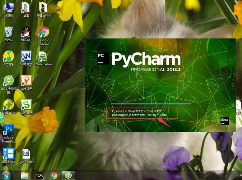The width and height of the screenshot is (242, 180).
Task: Open the 暴风影音5 desktop icon
Action: tap(9, 156)
